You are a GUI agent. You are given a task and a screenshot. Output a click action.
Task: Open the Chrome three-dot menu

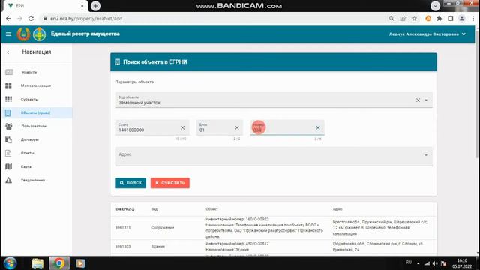tap(473, 18)
